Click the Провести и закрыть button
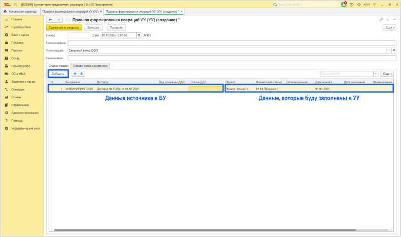401x237 pixels. click(64, 27)
